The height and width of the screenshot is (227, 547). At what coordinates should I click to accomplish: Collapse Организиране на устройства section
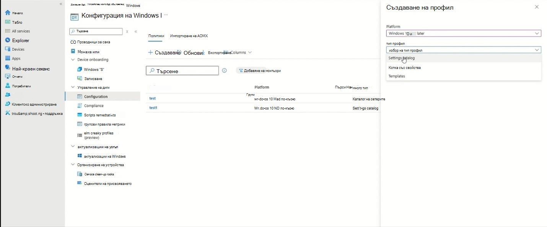point(73,165)
